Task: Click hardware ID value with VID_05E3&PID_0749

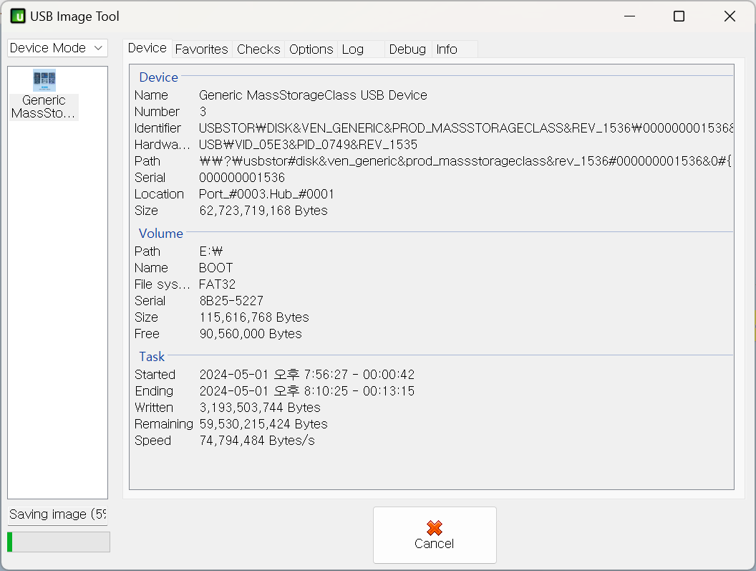Action: click(308, 144)
